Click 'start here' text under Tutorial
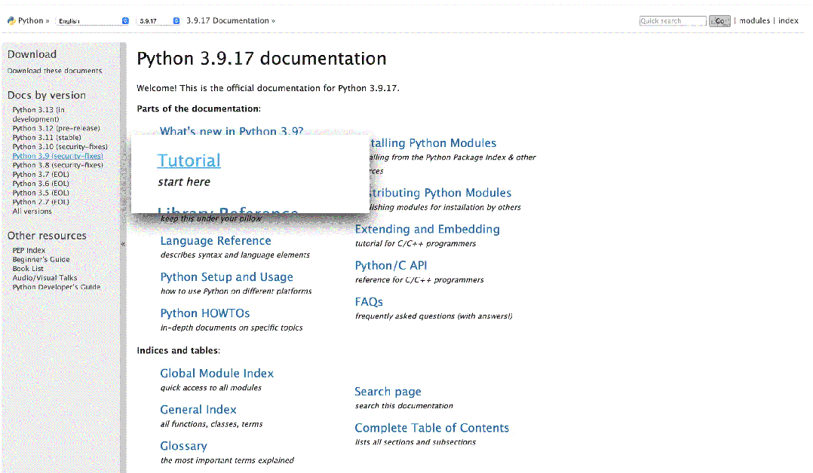The image size is (813, 473). point(184,182)
